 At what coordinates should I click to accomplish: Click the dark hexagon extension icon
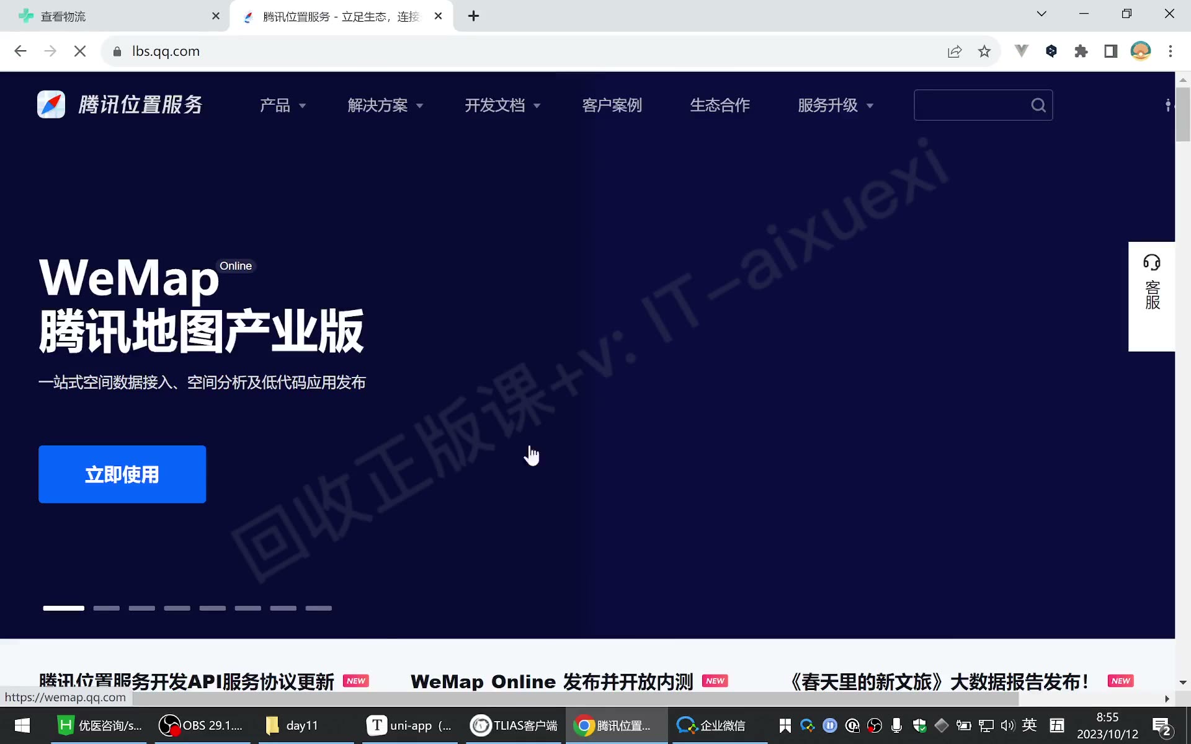click(x=1051, y=51)
